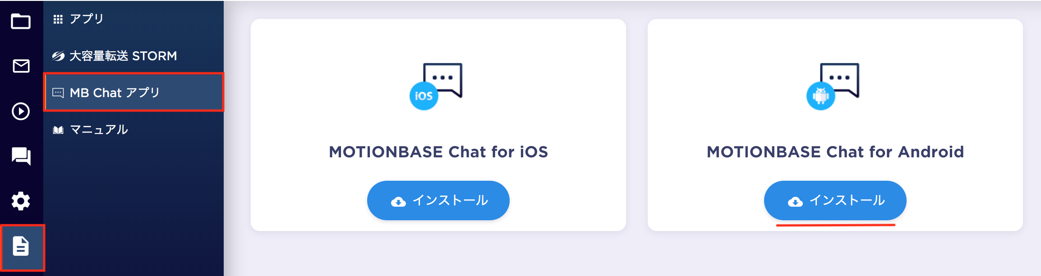Select MB Chat アプリ menu item

[134, 93]
